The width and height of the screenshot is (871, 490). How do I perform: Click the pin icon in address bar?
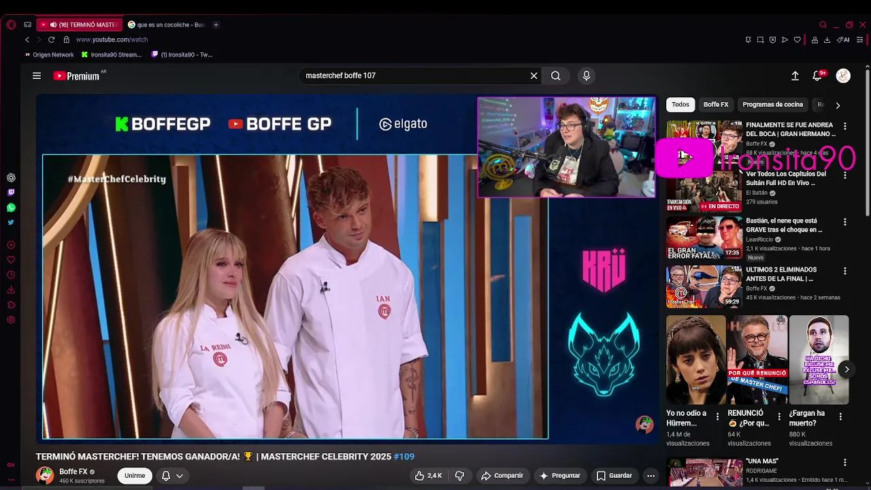point(748,39)
